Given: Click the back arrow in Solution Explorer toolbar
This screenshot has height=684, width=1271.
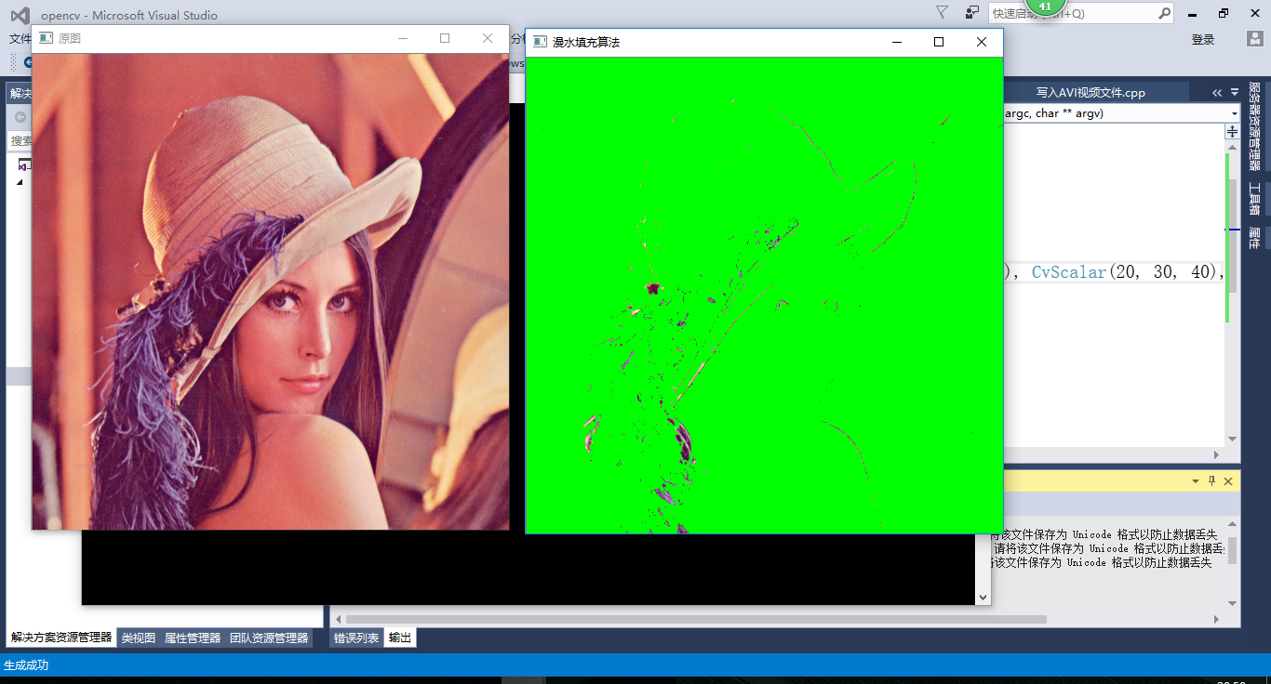Looking at the screenshot, I should [20, 117].
